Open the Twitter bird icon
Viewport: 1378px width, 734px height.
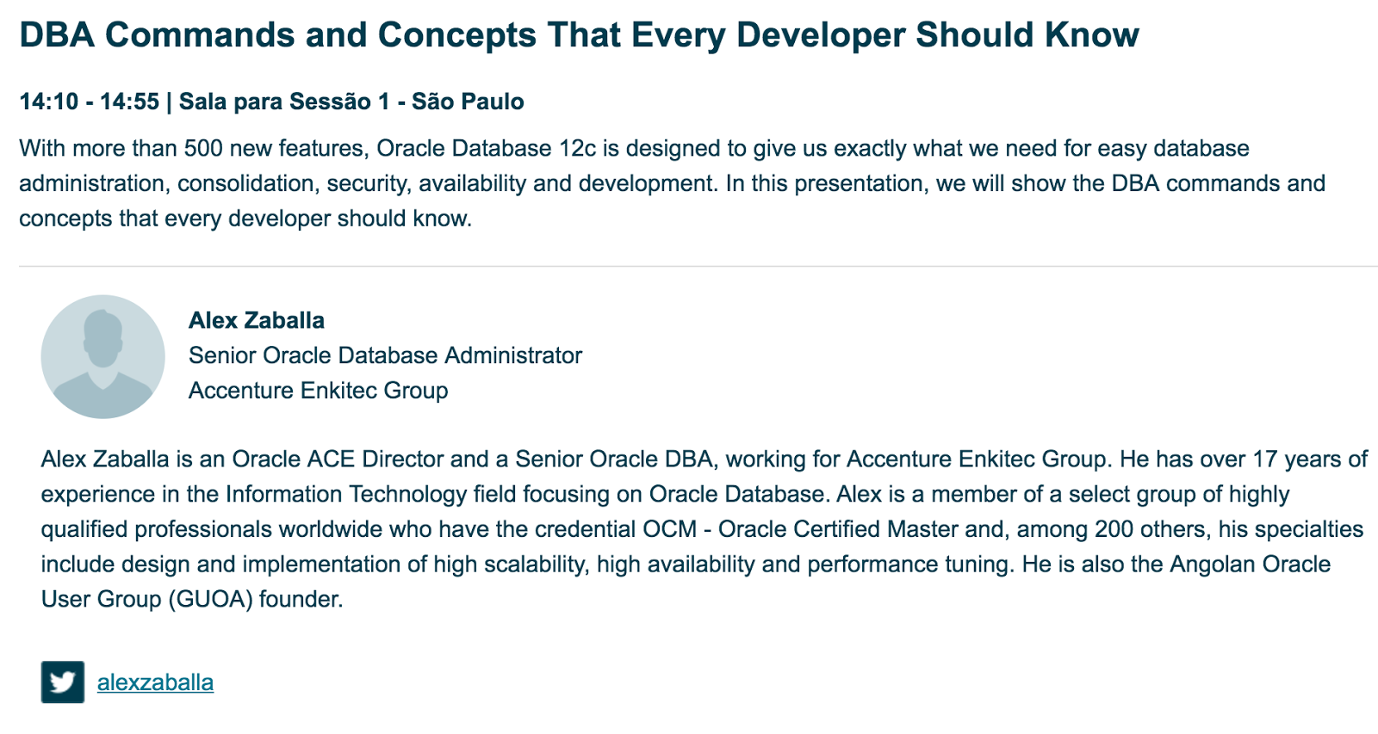63,682
